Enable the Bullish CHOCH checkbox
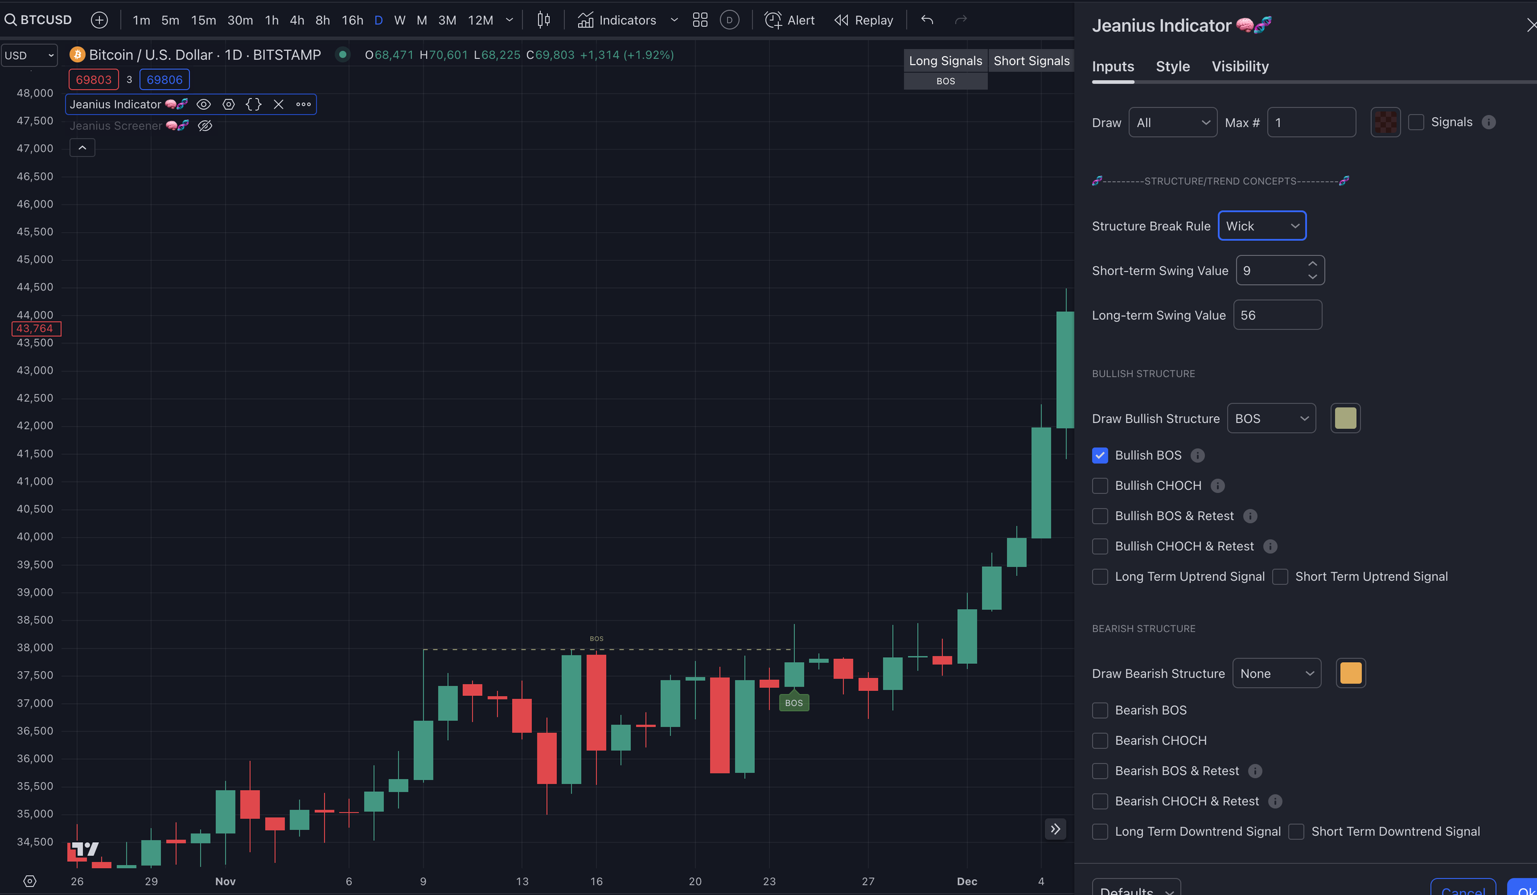This screenshot has height=895, width=1537. point(1099,486)
